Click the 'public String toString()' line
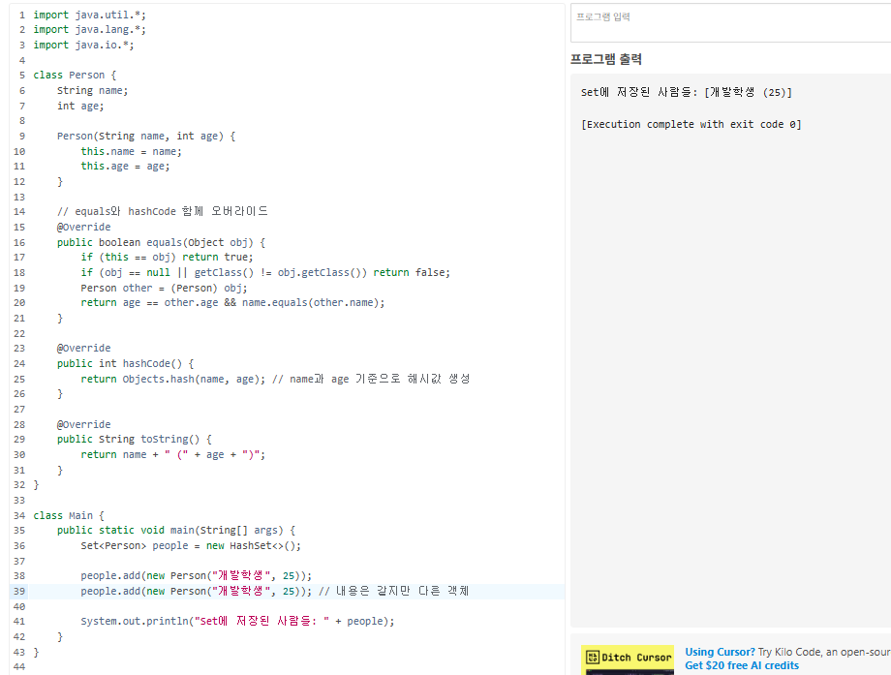 134,440
